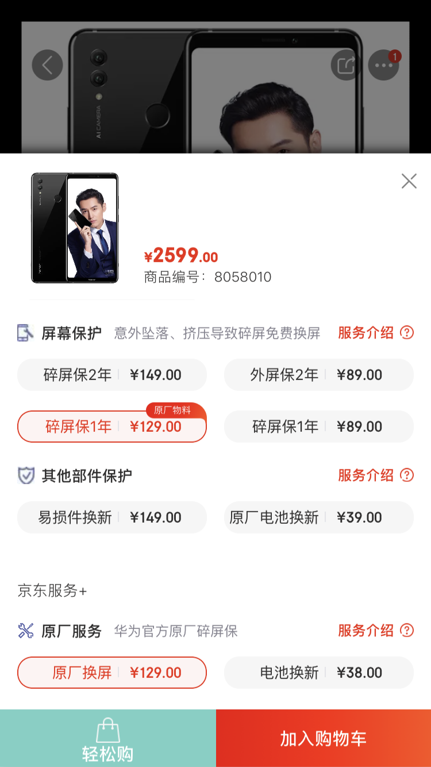Image resolution: width=431 pixels, height=767 pixels.
Task: Select 原厂电池换新 ¥39.00 option
Action: pyautogui.click(x=318, y=517)
